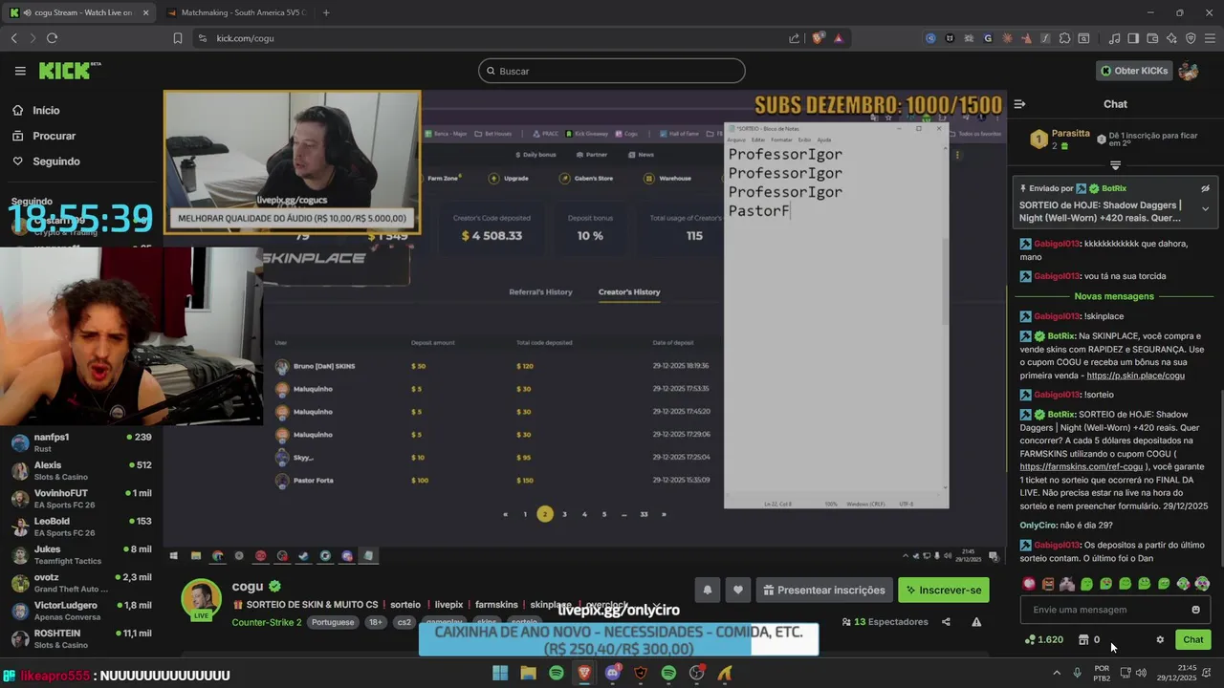
Task: Open the browser main menu
Action: point(1210,38)
